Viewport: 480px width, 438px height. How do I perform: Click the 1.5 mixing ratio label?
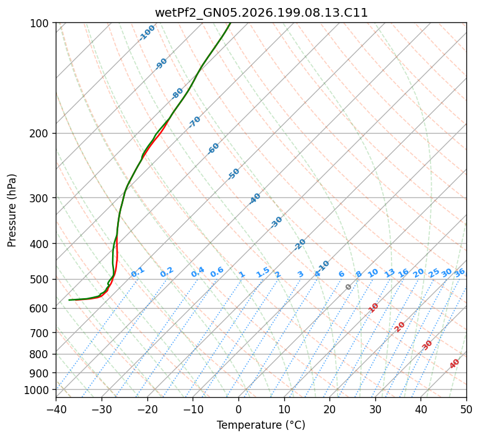(263, 272)
